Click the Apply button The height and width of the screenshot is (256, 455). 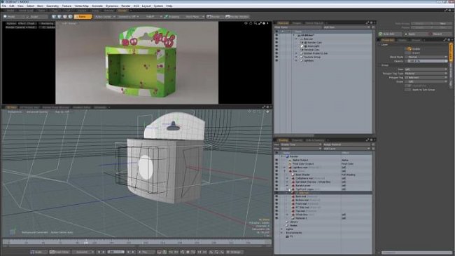point(416,34)
